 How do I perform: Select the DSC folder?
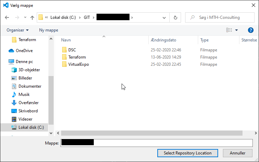pyautogui.click(x=72, y=50)
